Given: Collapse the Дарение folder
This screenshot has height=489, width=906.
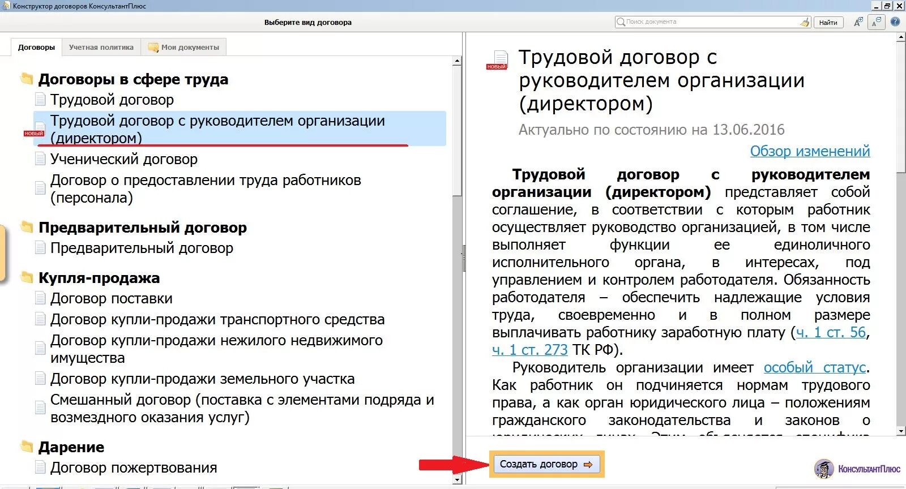Looking at the screenshot, I should pyautogui.click(x=27, y=446).
